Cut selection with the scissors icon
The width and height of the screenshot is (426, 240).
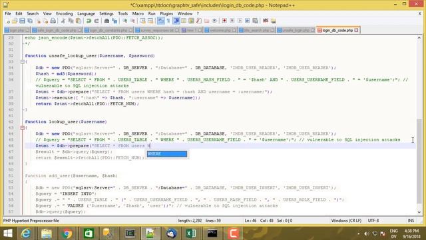pos(63,21)
